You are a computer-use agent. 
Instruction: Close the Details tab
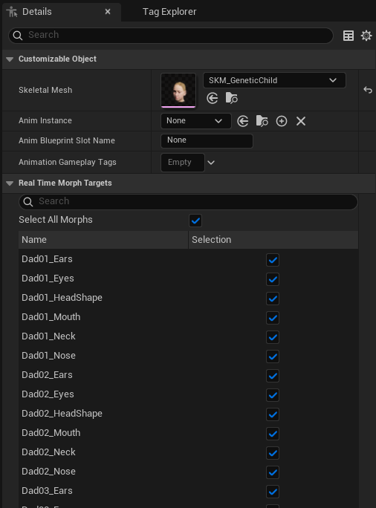click(x=108, y=12)
